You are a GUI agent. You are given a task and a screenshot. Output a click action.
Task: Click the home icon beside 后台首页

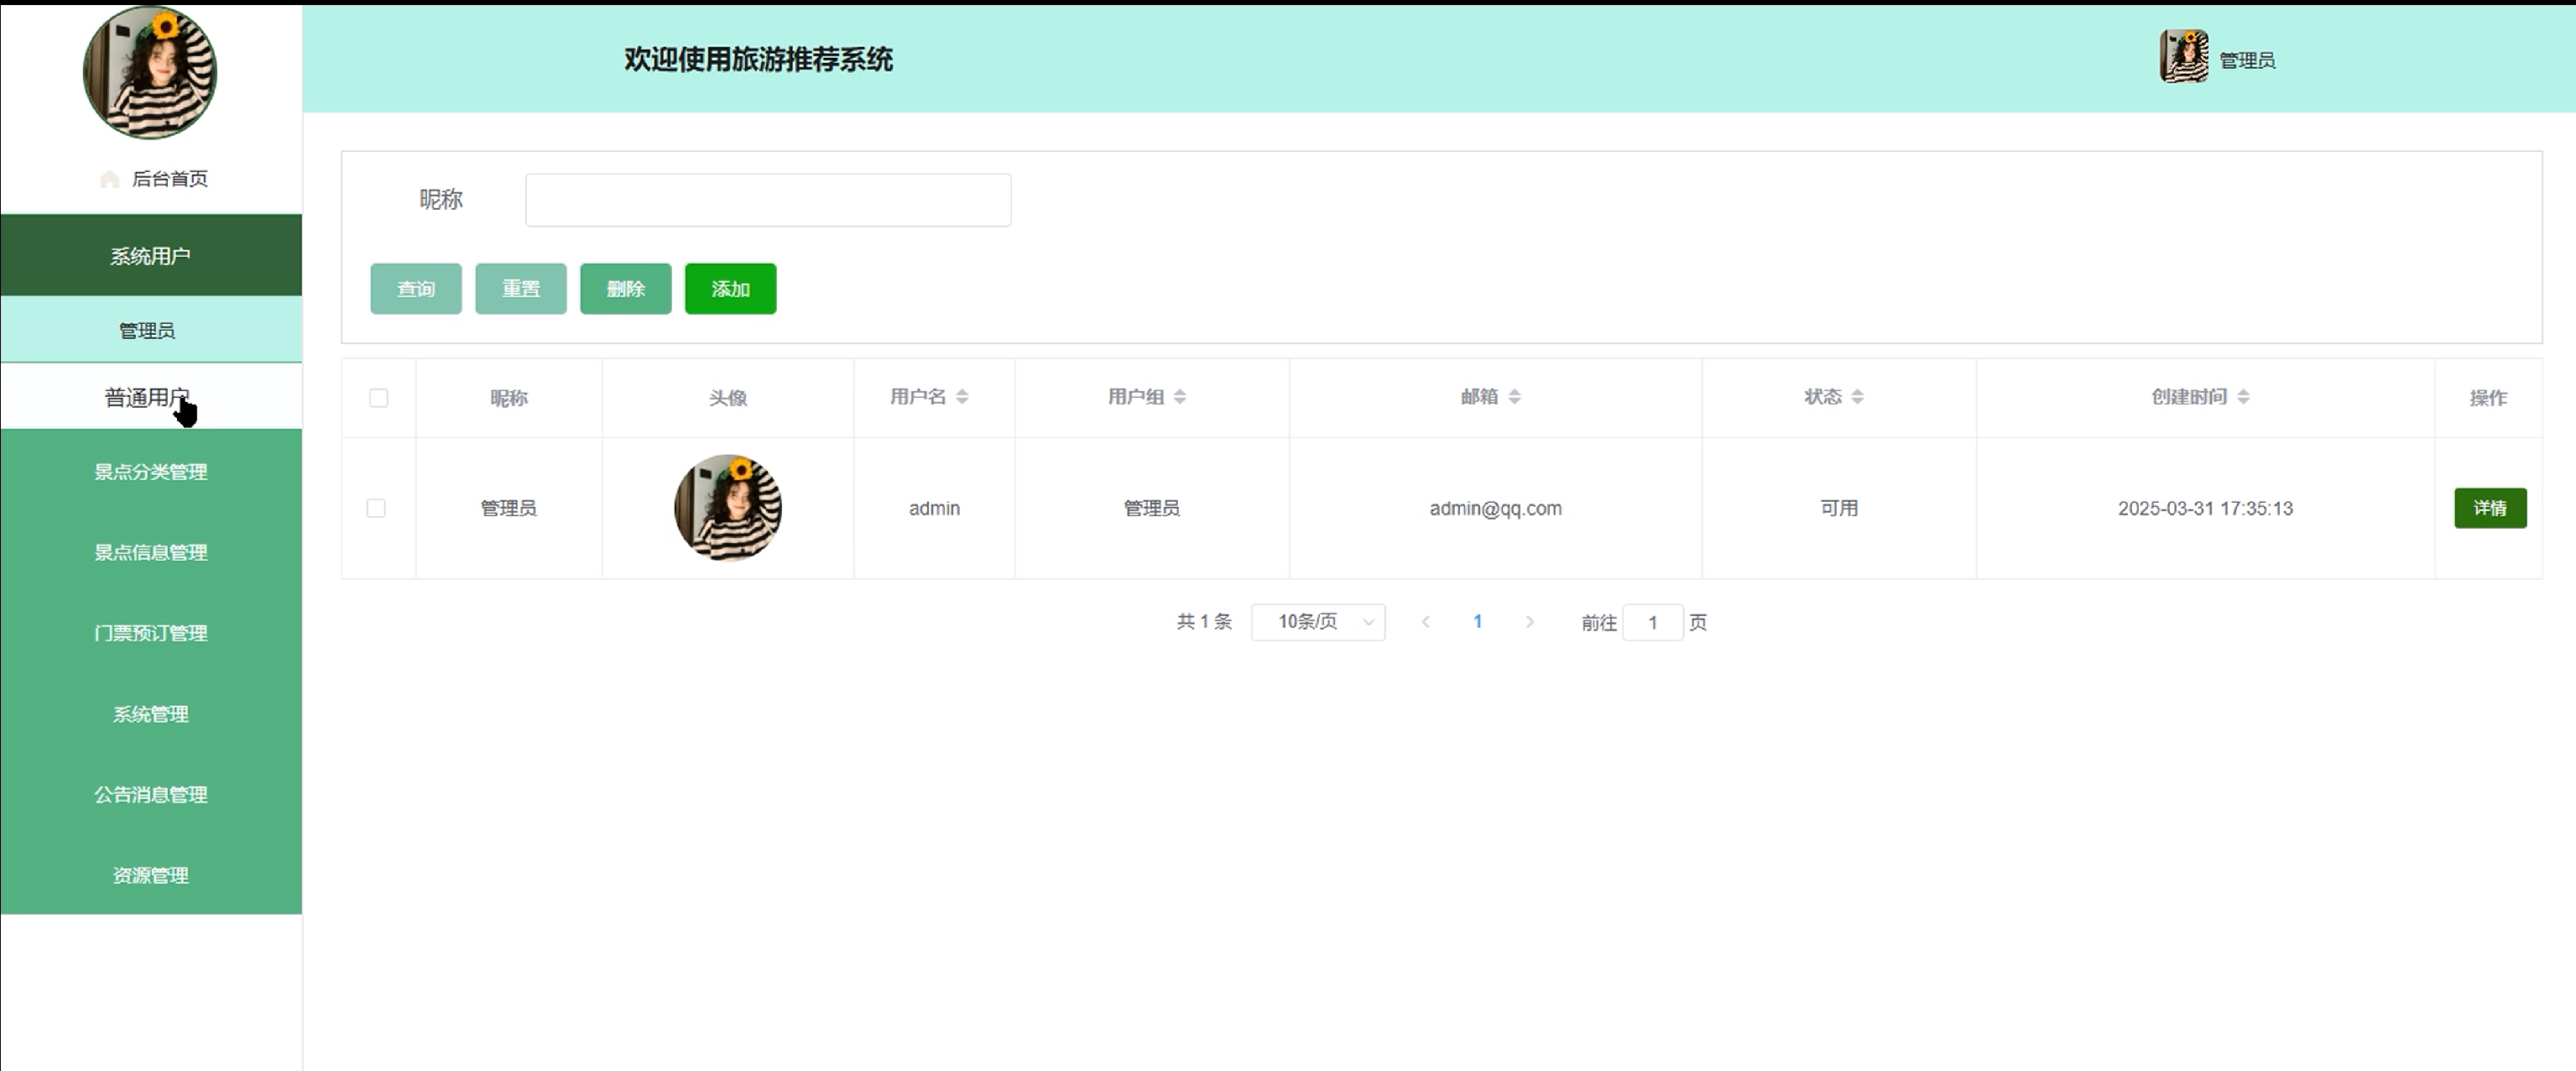click(x=110, y=179)
